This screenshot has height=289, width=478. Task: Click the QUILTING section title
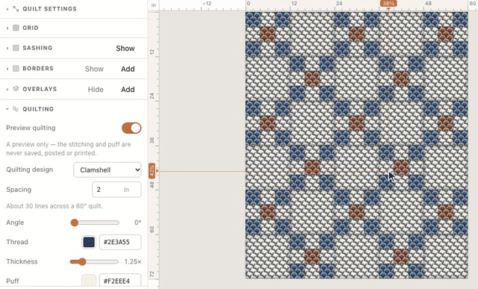pyautogui.click(x=38, y=109)
